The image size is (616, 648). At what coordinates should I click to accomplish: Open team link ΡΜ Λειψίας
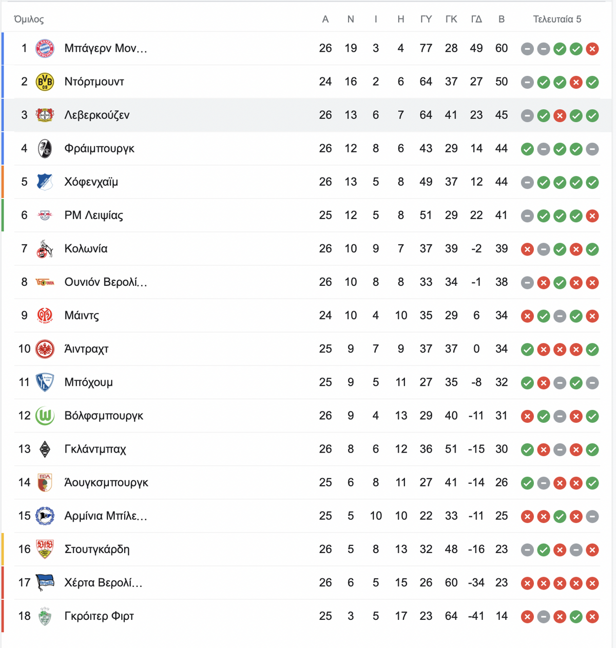[x=93, y=215]
